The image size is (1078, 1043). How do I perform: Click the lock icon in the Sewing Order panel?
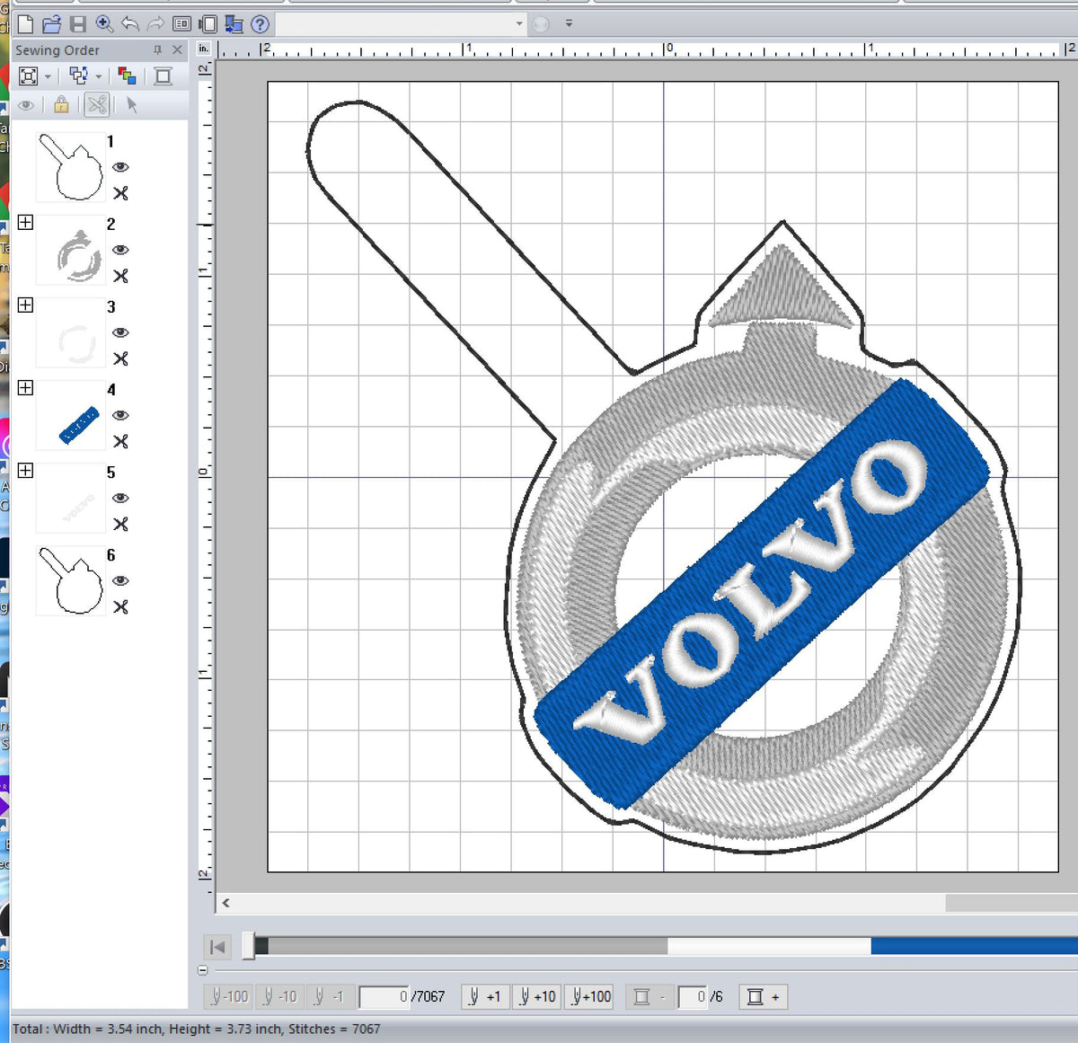click(x=61, y=105)
